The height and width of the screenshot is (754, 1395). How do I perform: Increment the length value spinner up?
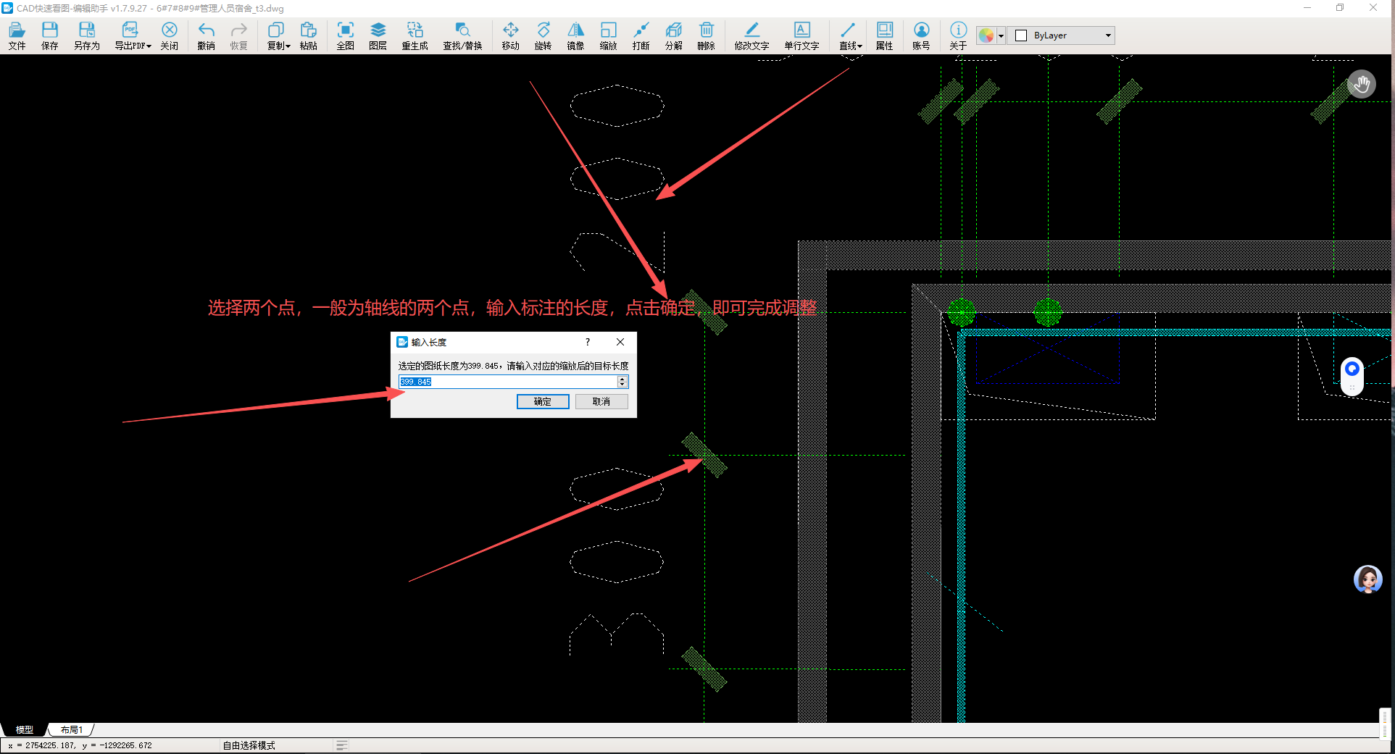click(622, 379)
